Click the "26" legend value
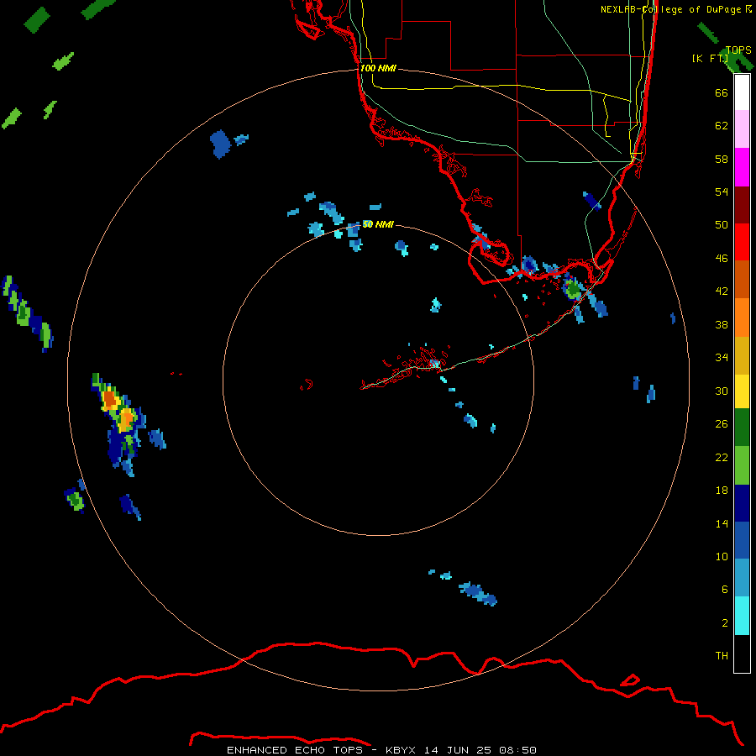The height and width of the screenshot is (756, 756). tap(722, 424)
